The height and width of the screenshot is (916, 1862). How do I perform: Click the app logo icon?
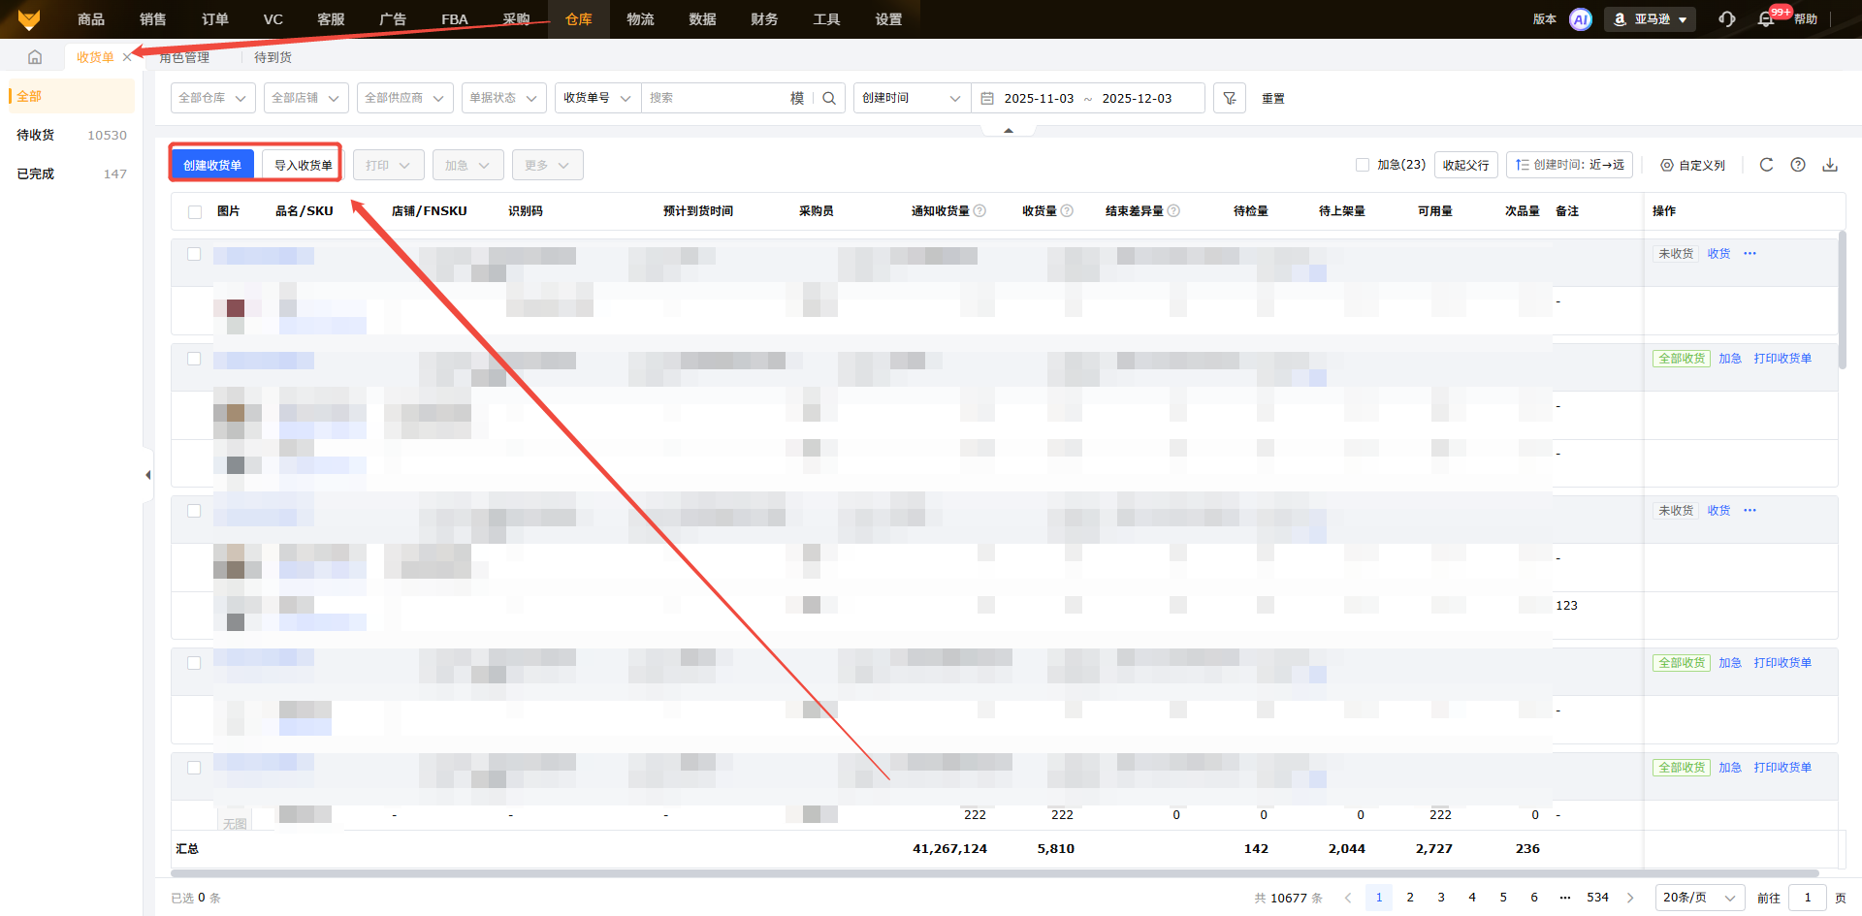pos(29,19)
